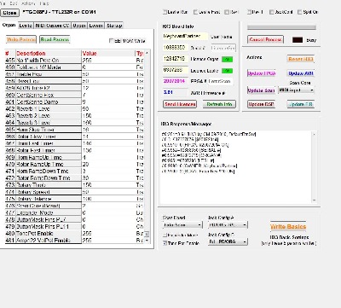Click the Refresh Info button
The width and height of the screenshot is (341, 308).
coord(219,104)
